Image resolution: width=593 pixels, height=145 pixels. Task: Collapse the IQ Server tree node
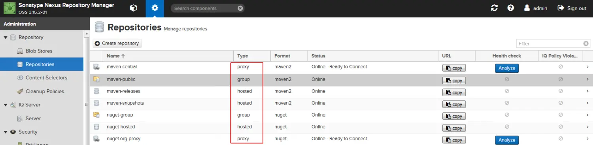click(x=6, y=105)
